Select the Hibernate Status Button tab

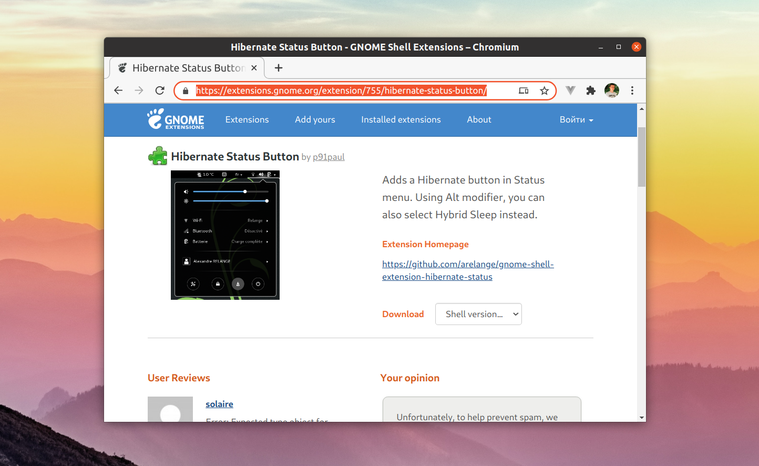tap(187, 68)
